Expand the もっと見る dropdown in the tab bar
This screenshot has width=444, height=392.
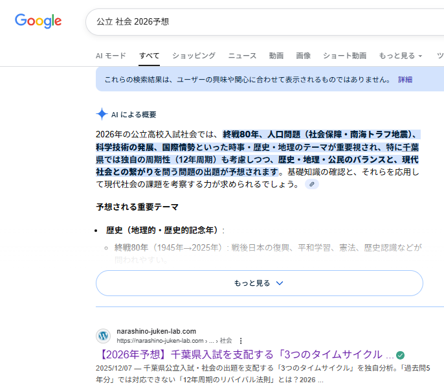pos(401,56)
